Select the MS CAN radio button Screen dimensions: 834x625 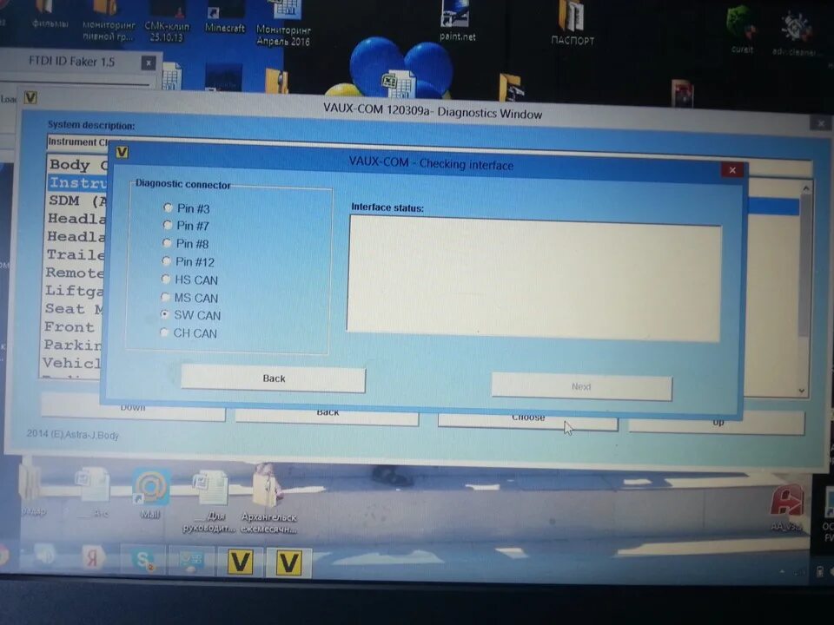coord(165,297)
